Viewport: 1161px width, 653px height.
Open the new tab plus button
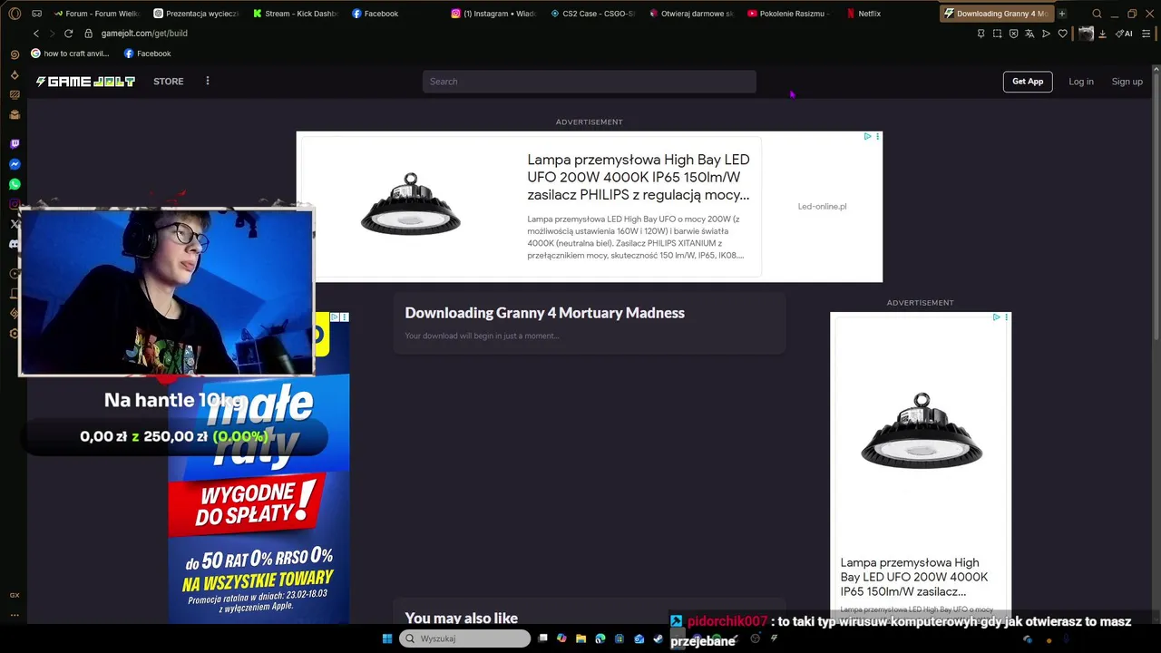click(x=1061, y=14)
